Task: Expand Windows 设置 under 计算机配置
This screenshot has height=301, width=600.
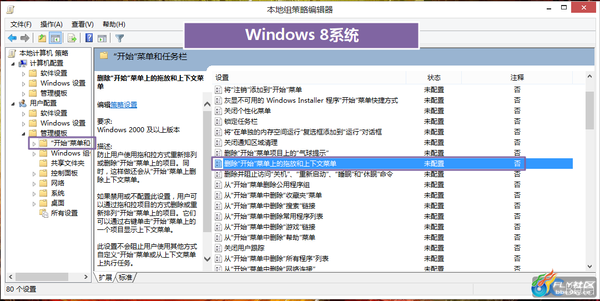Action: [24, 83]
